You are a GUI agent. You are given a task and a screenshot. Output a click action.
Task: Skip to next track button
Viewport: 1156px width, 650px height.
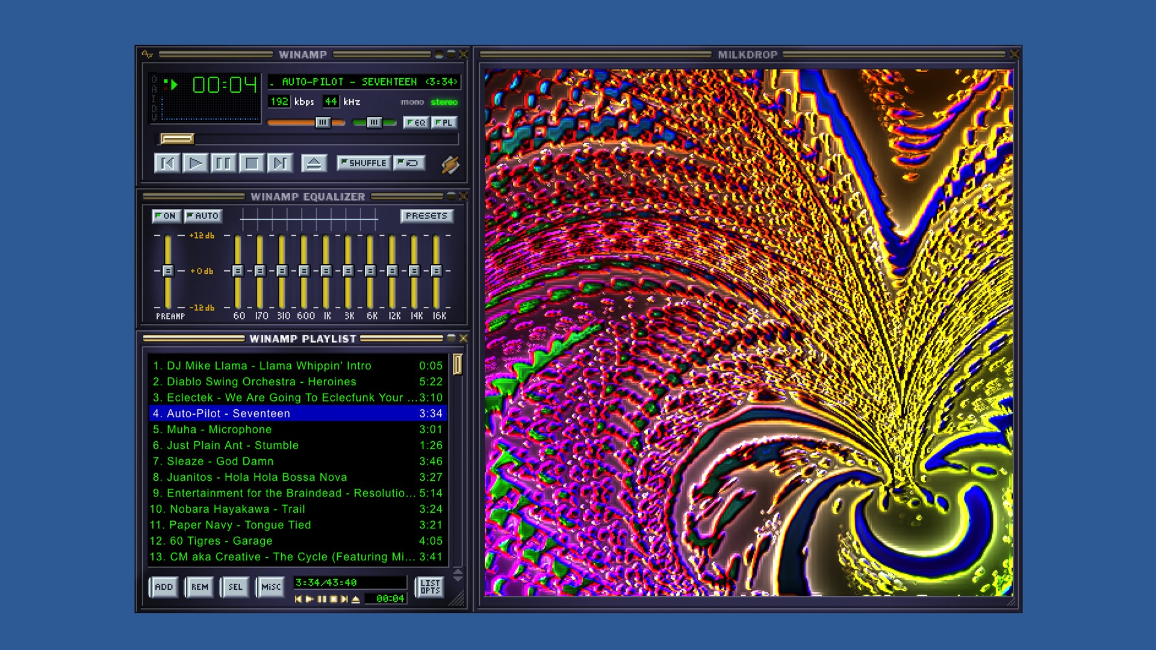280,163
